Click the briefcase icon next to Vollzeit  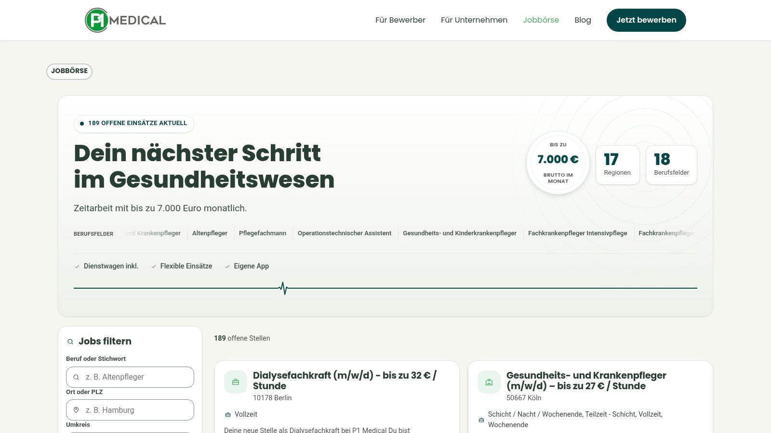point(228,415)
